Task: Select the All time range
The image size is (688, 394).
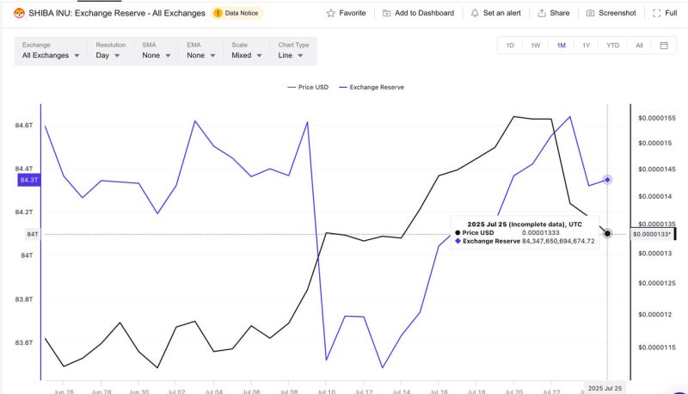Action: click(x=639, y=46)
